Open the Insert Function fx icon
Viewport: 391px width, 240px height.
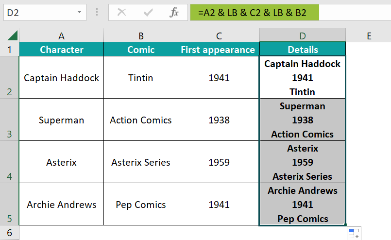(x=174, y=12)
